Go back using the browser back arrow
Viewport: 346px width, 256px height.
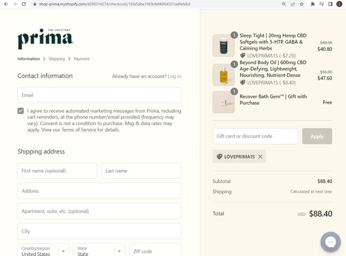point(6,4)
